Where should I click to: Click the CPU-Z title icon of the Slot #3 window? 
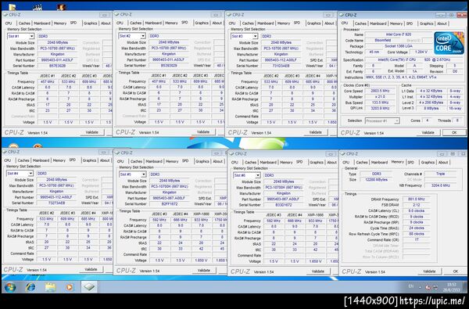[229, 14]
